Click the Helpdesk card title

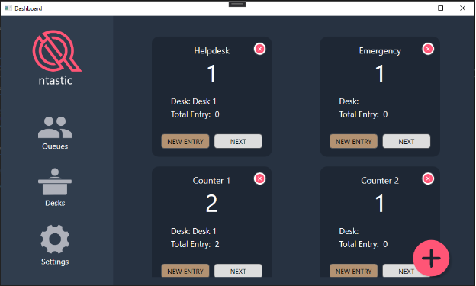click(x=211, y=50)
